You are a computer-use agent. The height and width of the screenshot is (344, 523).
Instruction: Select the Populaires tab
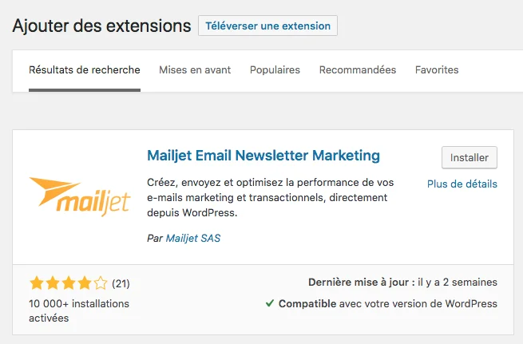(275, 70)
